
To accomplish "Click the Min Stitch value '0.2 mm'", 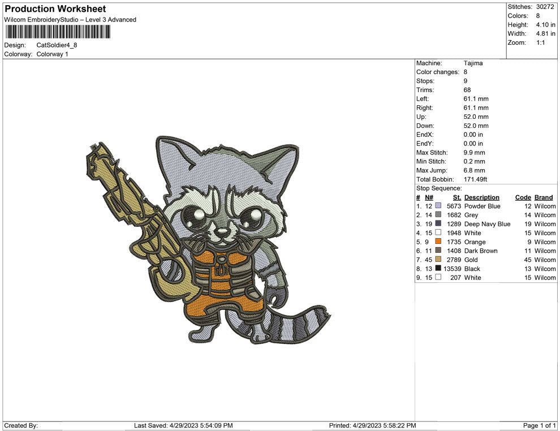I will pos(474,161).
